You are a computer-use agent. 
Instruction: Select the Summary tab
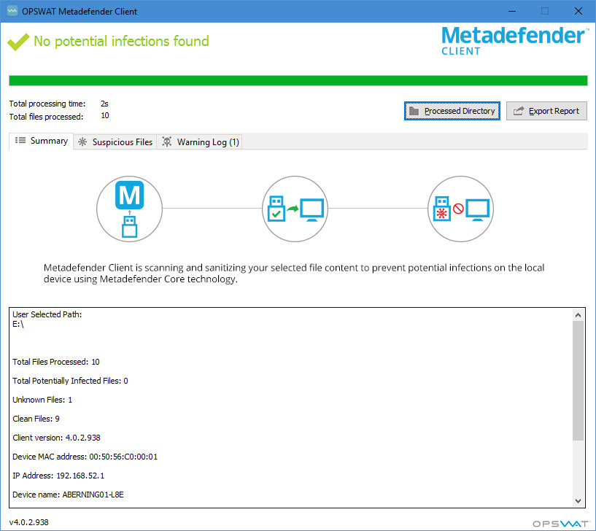point(41,141)
